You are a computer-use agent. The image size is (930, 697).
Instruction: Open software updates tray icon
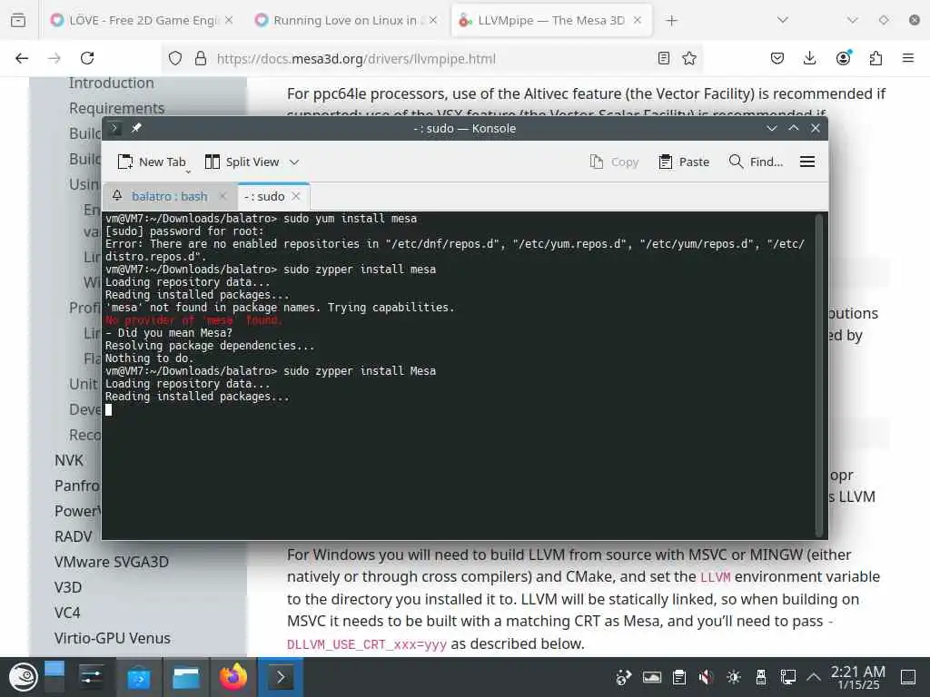[x=623, y=677]
